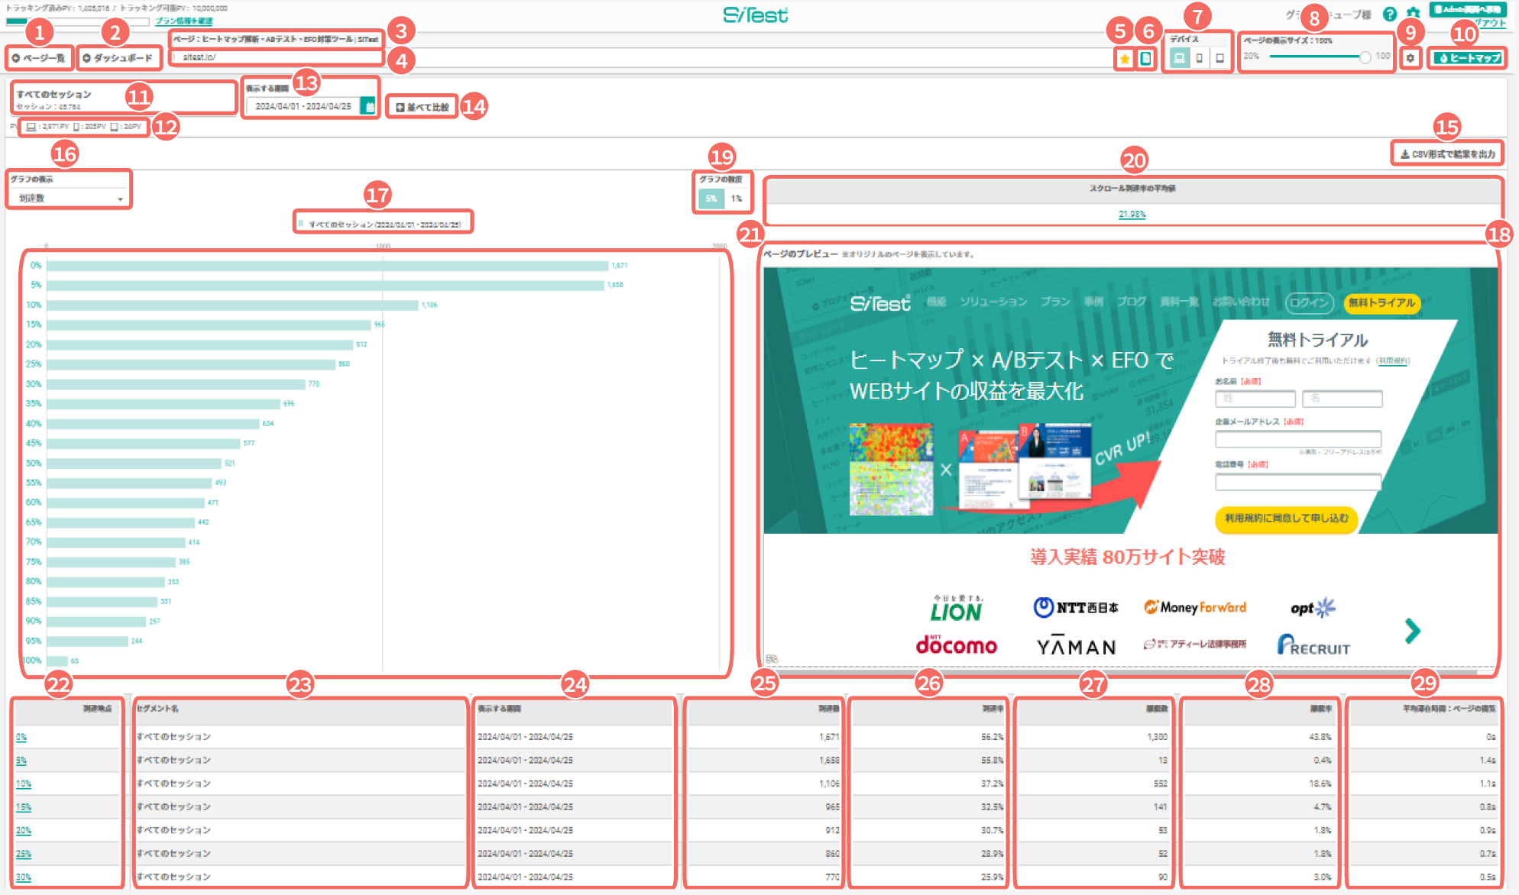Go to Admin画面へ移動 button
Image resolution: width=1519 pixels, height=895 pixels.
coord(1468,10)
